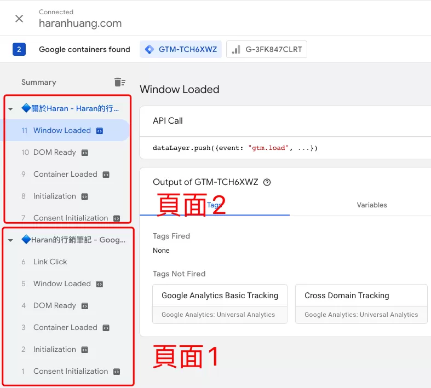Click the haranhuang.com connected domain
The height and width of the screenshot is (388, 431).
click(x=81, y=24)
